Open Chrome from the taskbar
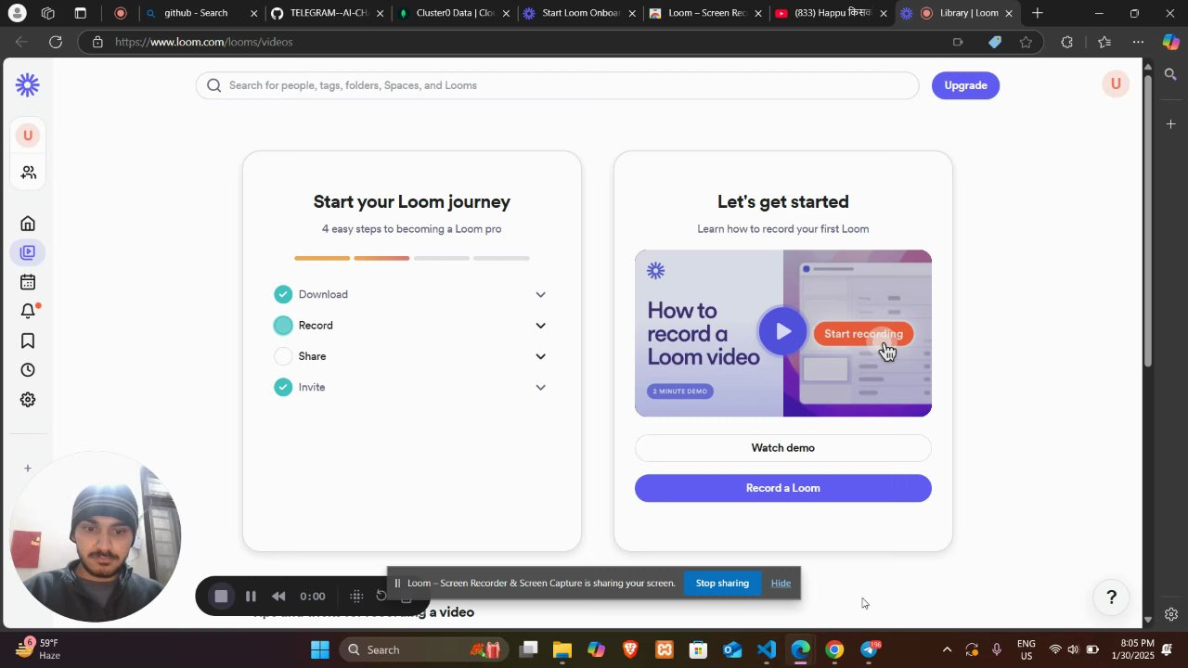The image size is (1188, 668). 834,649
